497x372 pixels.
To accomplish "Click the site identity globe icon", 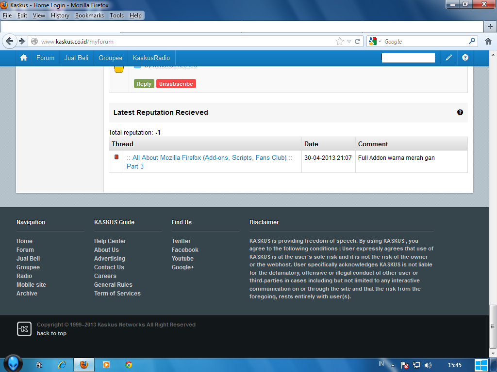I will pyautogui.click(x=34, y=42).
